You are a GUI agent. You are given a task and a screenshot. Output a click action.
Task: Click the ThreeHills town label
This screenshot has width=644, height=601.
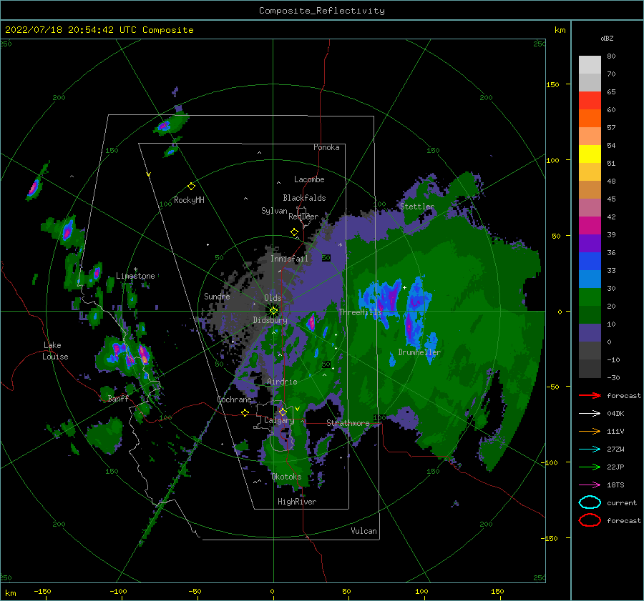(x=360, y=312)
